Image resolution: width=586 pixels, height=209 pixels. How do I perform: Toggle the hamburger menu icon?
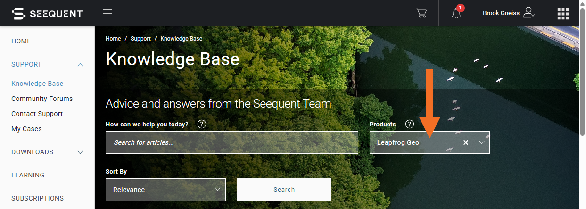107,13
